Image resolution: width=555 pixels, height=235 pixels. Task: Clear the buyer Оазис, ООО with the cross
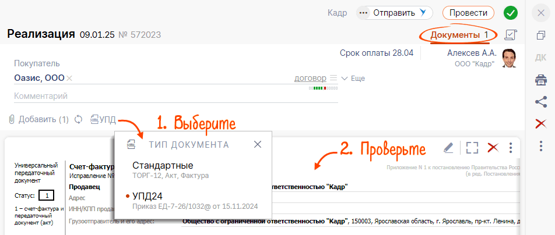(69, 79)
